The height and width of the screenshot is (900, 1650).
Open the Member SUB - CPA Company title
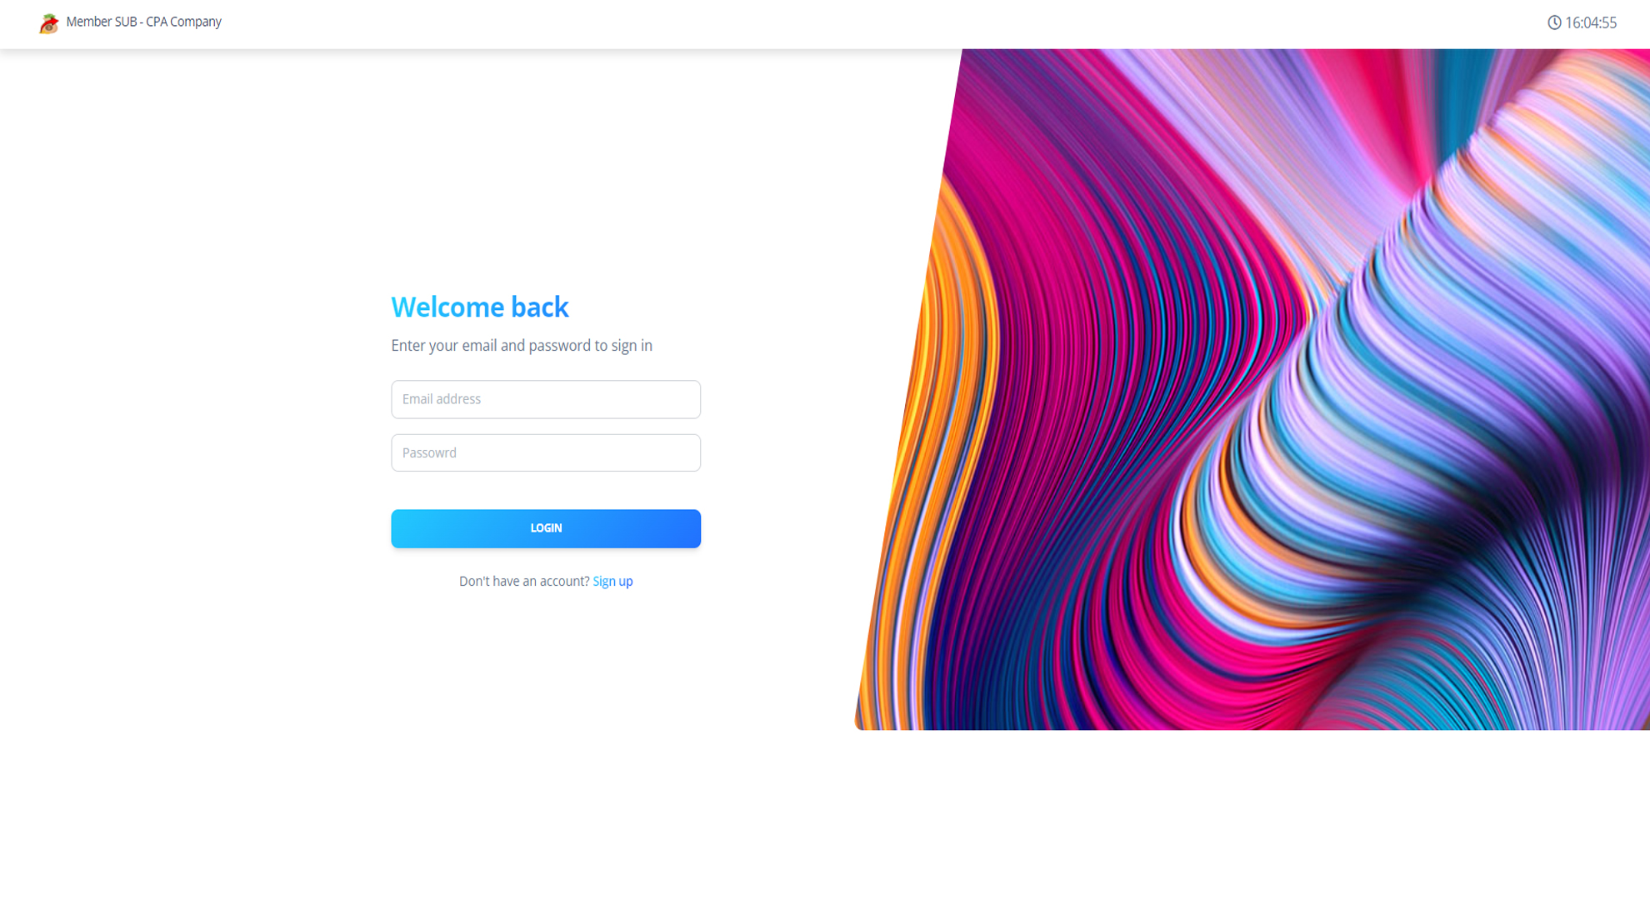(143, 22)
